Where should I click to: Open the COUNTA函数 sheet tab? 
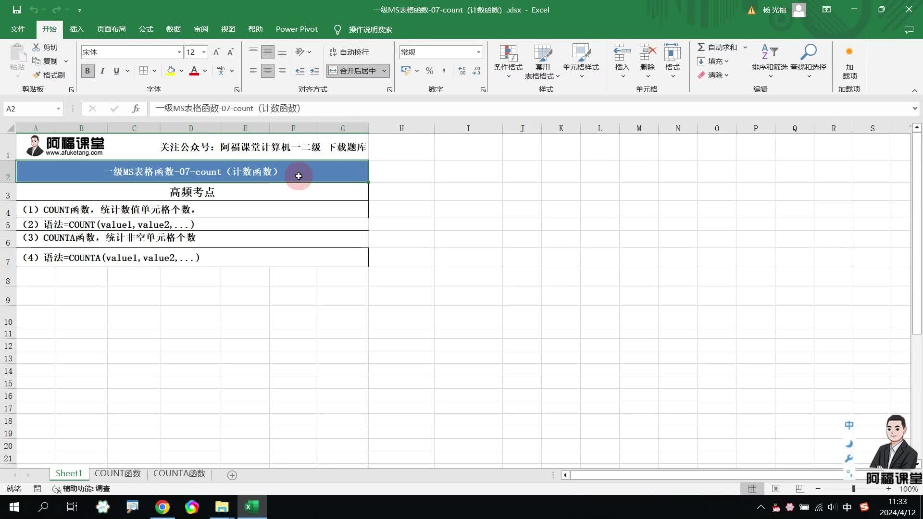(x=179, y=474)
